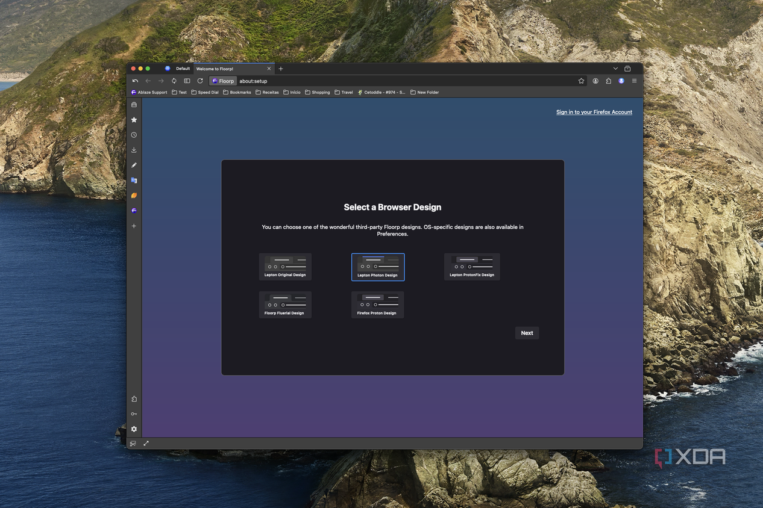This screenshot has width=763, height=508.
Task: Open the Speed Dial bookmarks folder
Action: (205, 92)
